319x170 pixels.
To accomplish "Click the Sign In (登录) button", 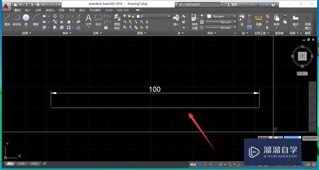I will [232, 4].
